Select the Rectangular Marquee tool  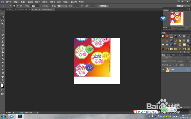(3, 17)
